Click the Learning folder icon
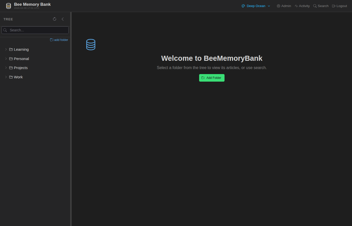Image resolution: width=352 pixels, height=226 pixels. point(11,49)
